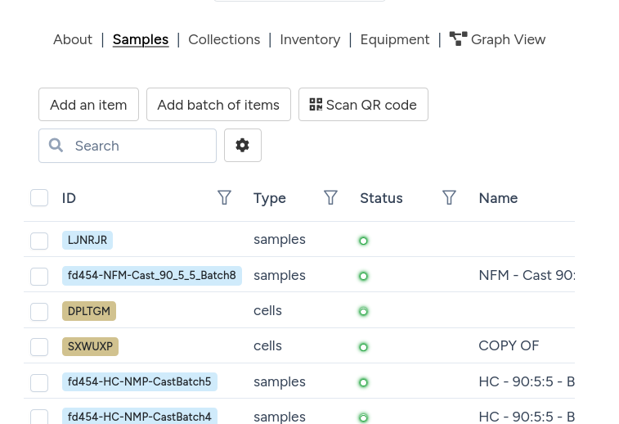
Task: Focus the Search input field
Action: (x=128, y=146)
